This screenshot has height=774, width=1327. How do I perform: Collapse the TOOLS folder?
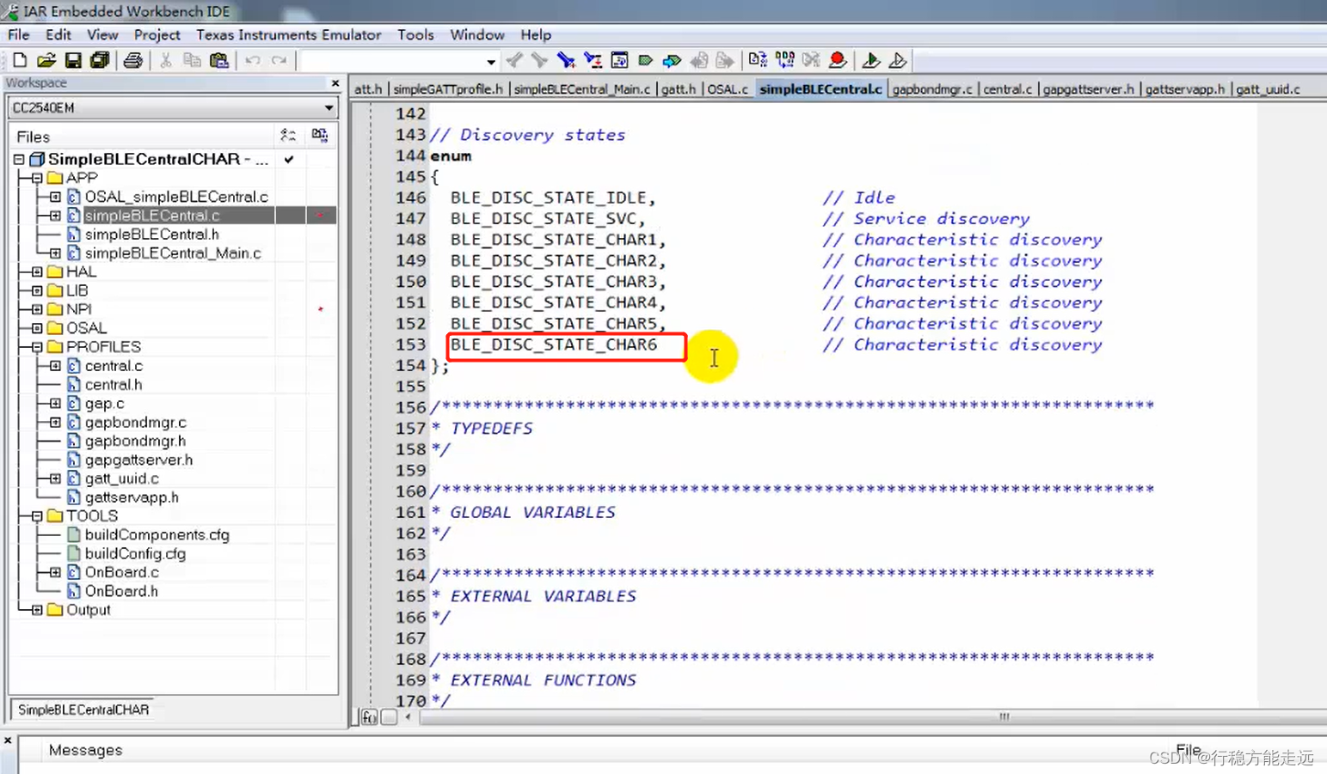[x=37, y=517]
